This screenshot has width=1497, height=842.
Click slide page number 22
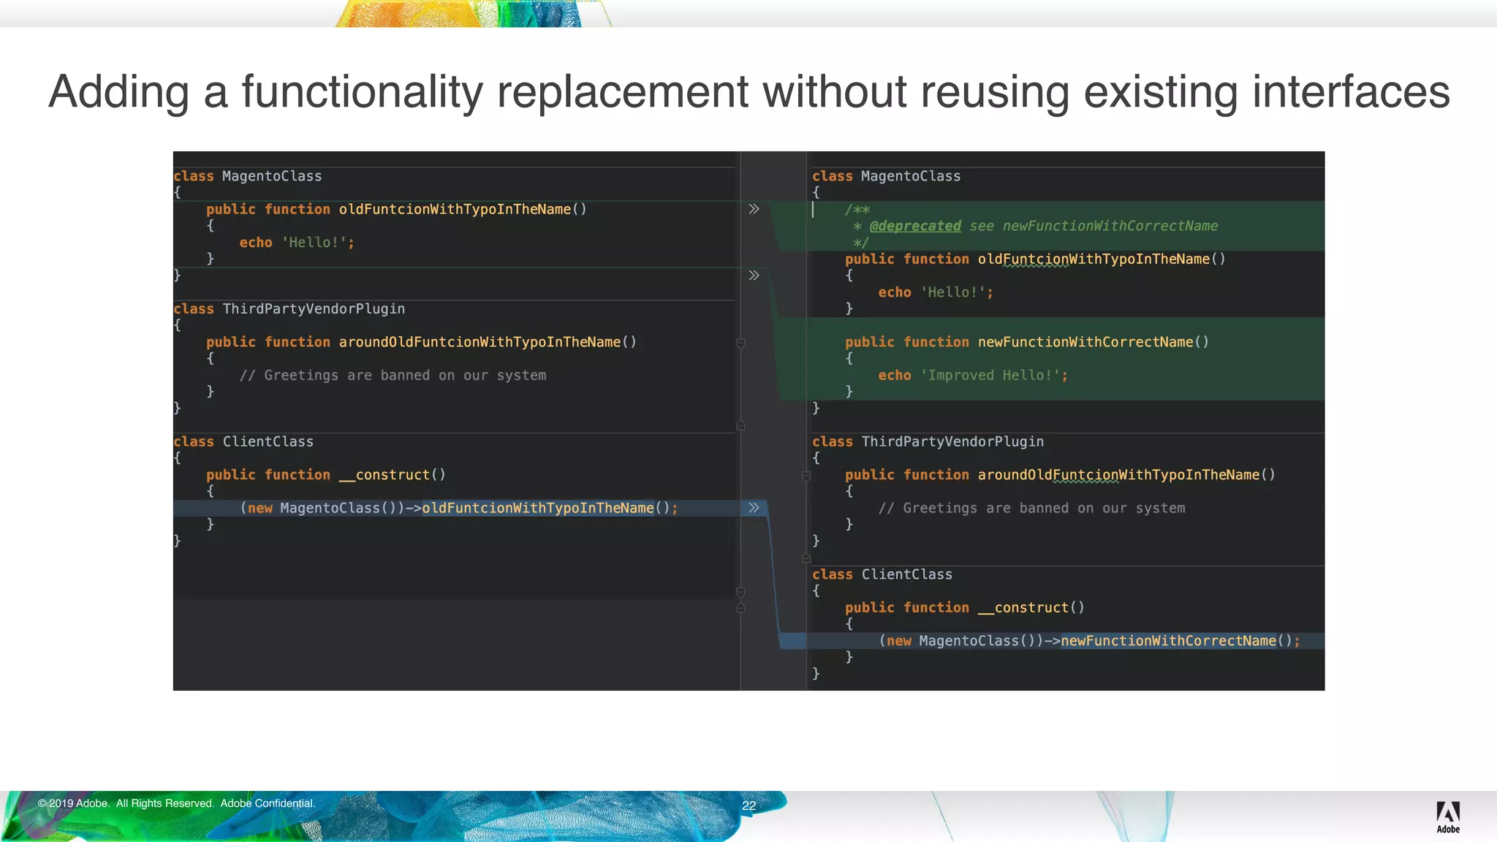[x=749, y=805]
